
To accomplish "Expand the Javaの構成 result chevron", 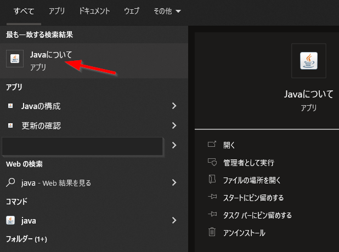I will click(174, 106).
